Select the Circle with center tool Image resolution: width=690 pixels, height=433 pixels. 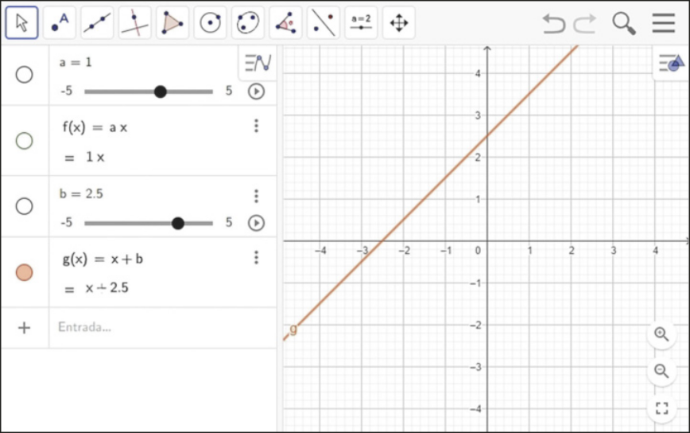coord(211,22)
